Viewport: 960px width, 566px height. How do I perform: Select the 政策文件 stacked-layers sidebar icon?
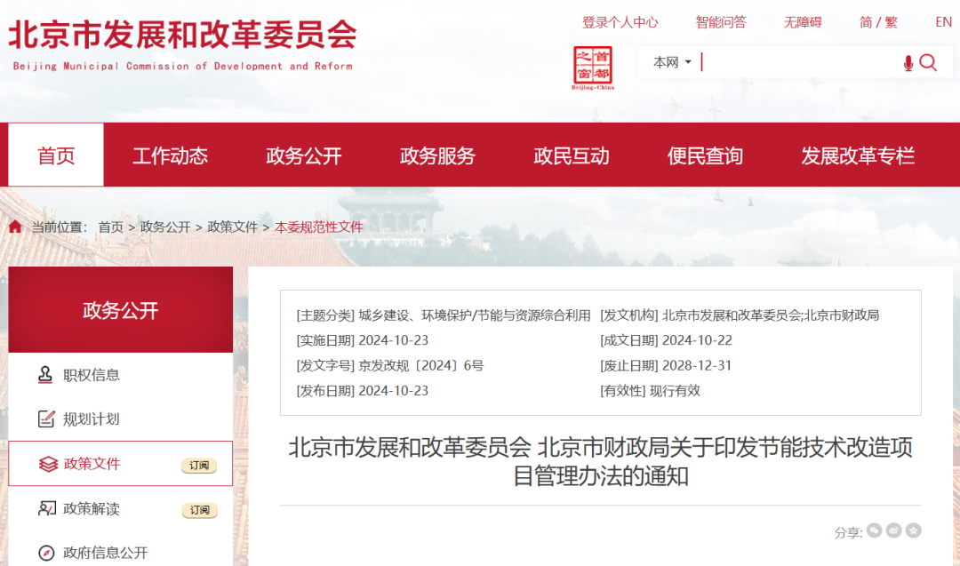[47, 463]
